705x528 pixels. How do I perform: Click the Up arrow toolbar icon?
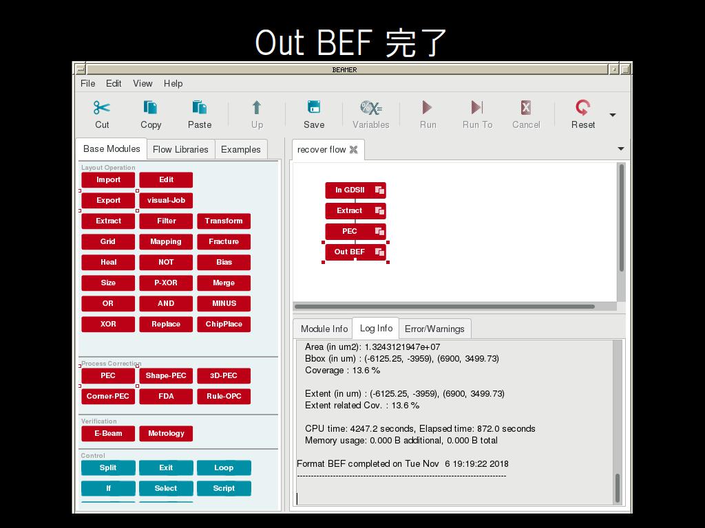coord(257,108)
